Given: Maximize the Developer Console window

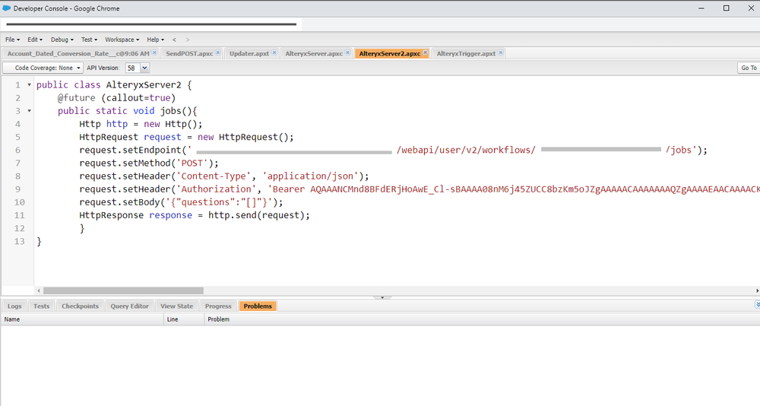Looking at the screenshot, I should tap(726, 8).
